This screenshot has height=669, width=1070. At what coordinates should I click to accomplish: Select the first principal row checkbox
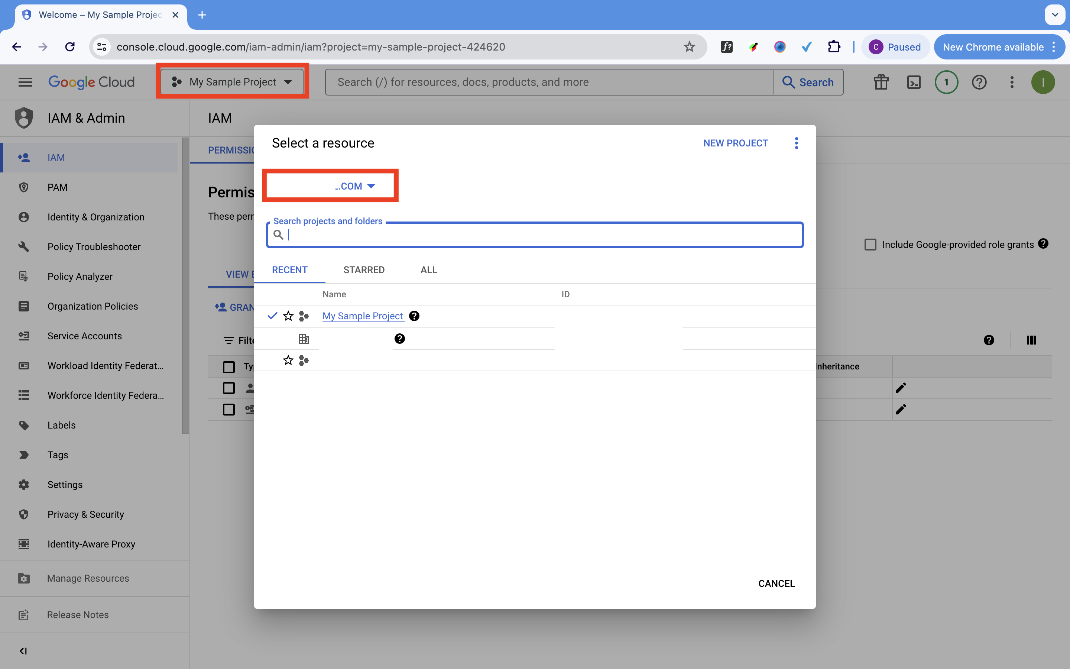(x=228, y=388)
